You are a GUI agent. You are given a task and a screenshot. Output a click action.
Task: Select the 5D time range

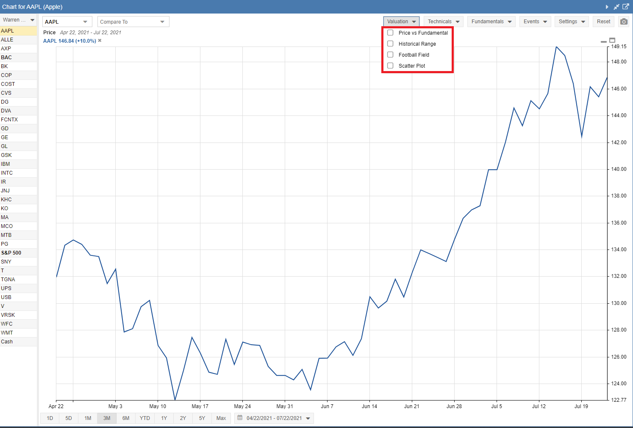click(69, 418)
